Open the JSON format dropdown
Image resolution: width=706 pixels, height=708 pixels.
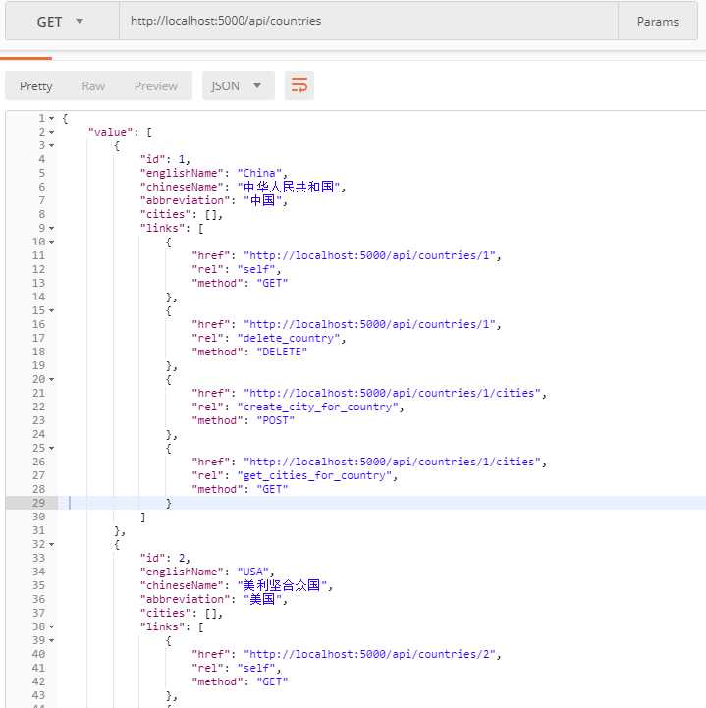pyautogui.click(x=238, y=85)
